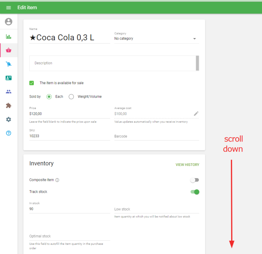Click the pencil icon to edit average cost
262x254 pixels.
click(196, 113)
